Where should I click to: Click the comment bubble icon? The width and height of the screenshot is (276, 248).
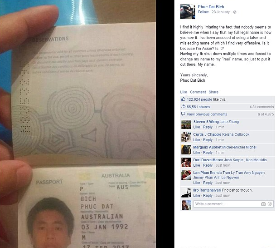(183, 114)
